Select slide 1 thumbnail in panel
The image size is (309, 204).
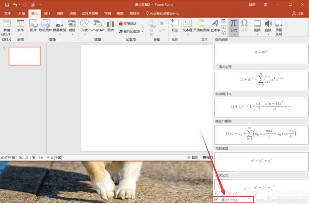point(25,56)
